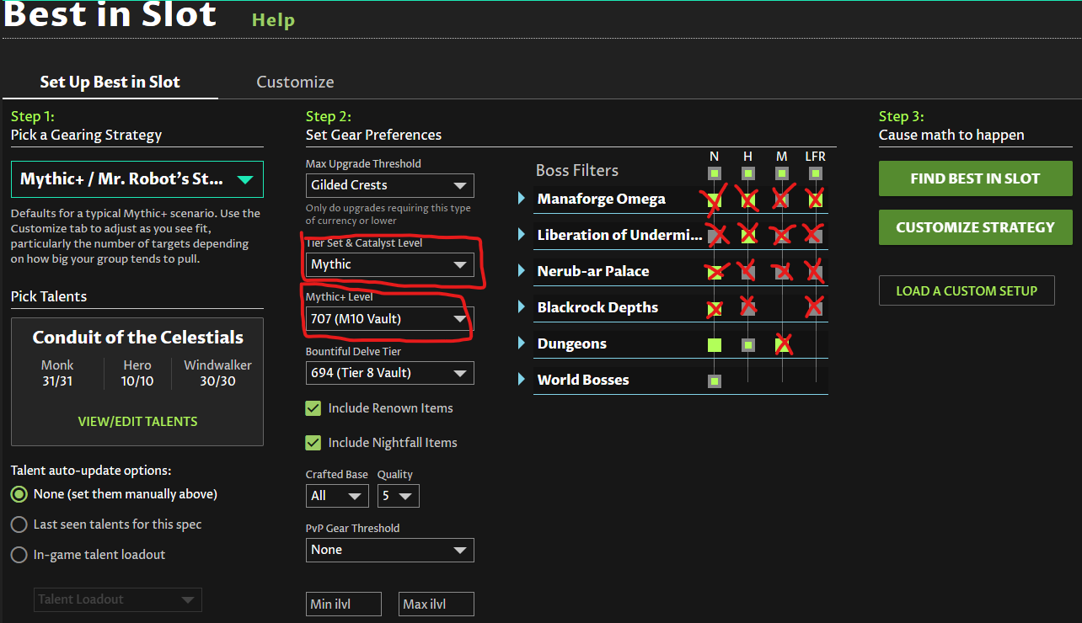The image size is (1082, 623).
Task: Toggle the Heroic column header filter square
Action: (748, 173)
